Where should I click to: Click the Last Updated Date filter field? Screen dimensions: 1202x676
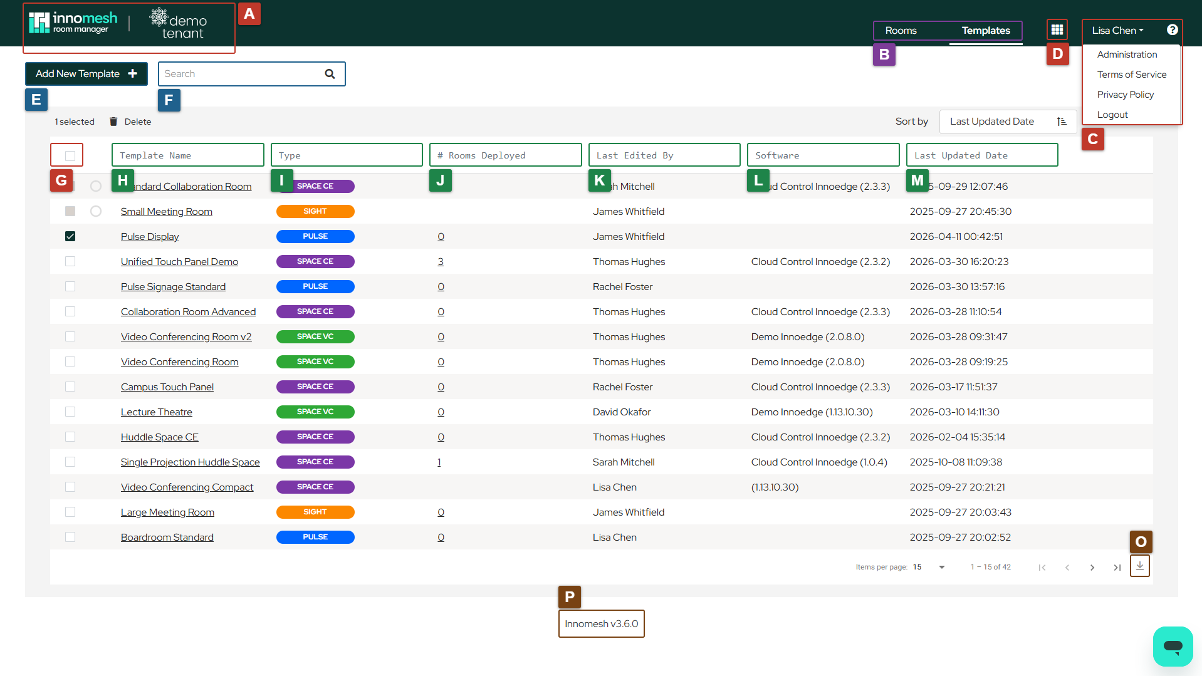click(982, 155)
